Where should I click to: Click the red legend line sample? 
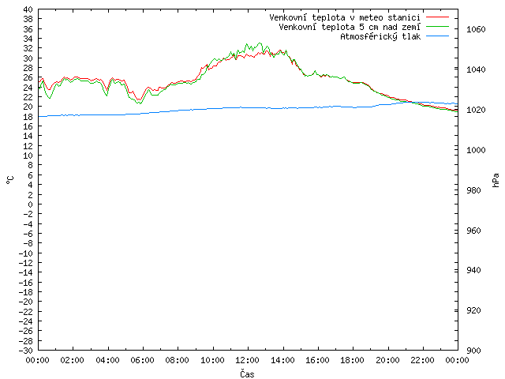click(437, 17)
